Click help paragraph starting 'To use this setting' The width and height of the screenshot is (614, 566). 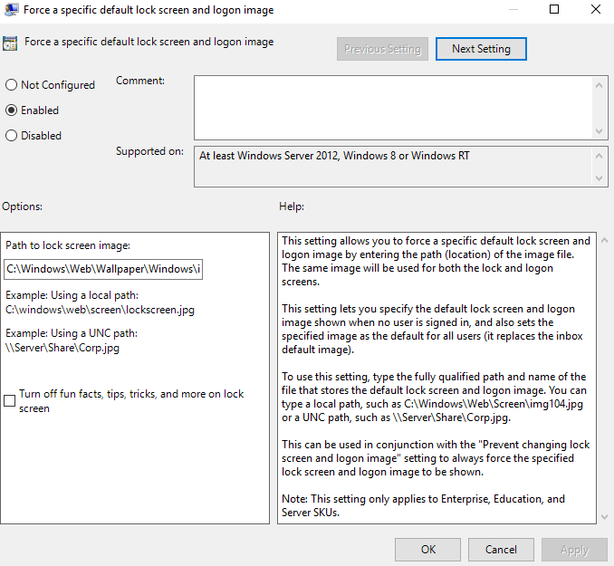[434, 398]
